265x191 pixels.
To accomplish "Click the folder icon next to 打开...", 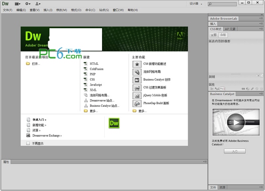I will (x=28, y=64).
